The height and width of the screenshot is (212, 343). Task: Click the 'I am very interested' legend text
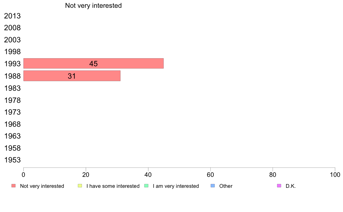click(x=176, y=186)
